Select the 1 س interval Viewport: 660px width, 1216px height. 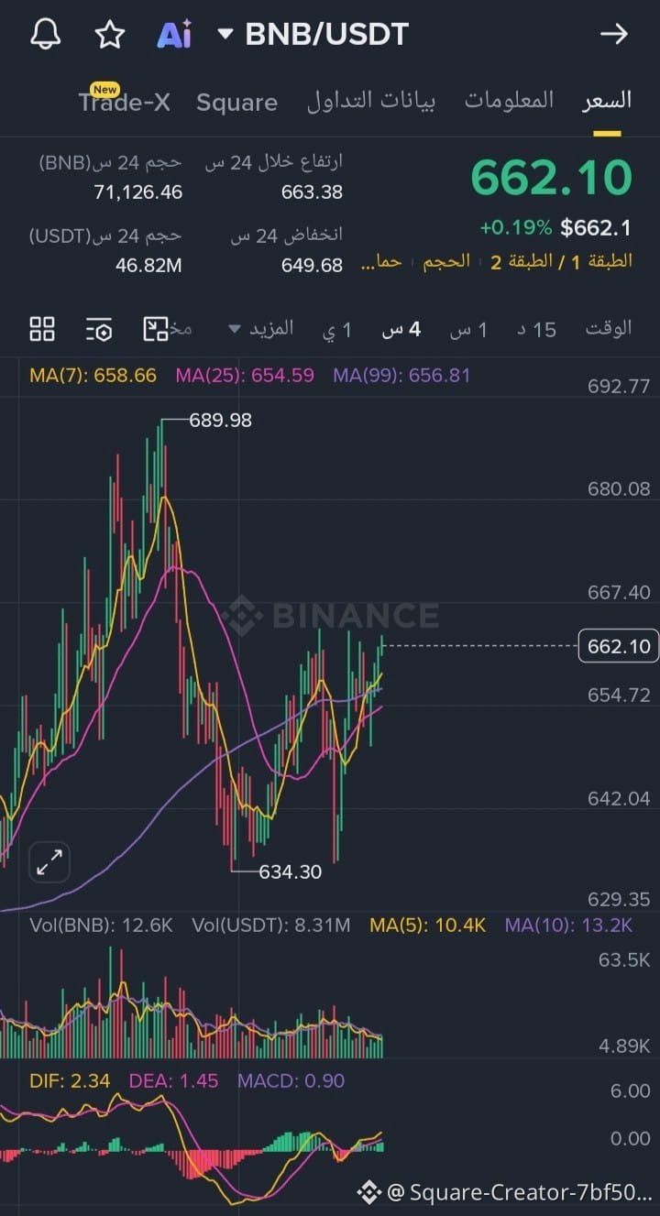468,329
